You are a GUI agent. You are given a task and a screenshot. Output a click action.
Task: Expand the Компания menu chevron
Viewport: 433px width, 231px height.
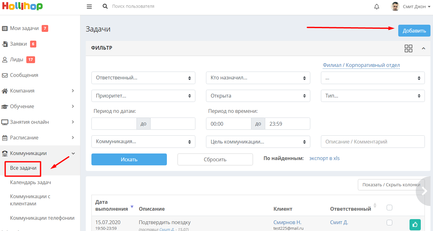pyautogui.click(x=73, y=91)
